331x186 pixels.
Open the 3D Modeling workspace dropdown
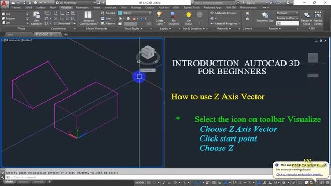pyautogui.click(x=76, y=3)
